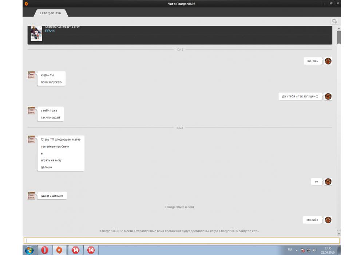Click the network icon in system tray
This screenshot has height=255, width=364.
click(309, 250)
